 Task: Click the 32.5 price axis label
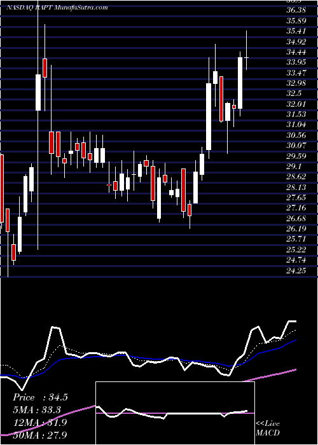click(x=294, y=93)
